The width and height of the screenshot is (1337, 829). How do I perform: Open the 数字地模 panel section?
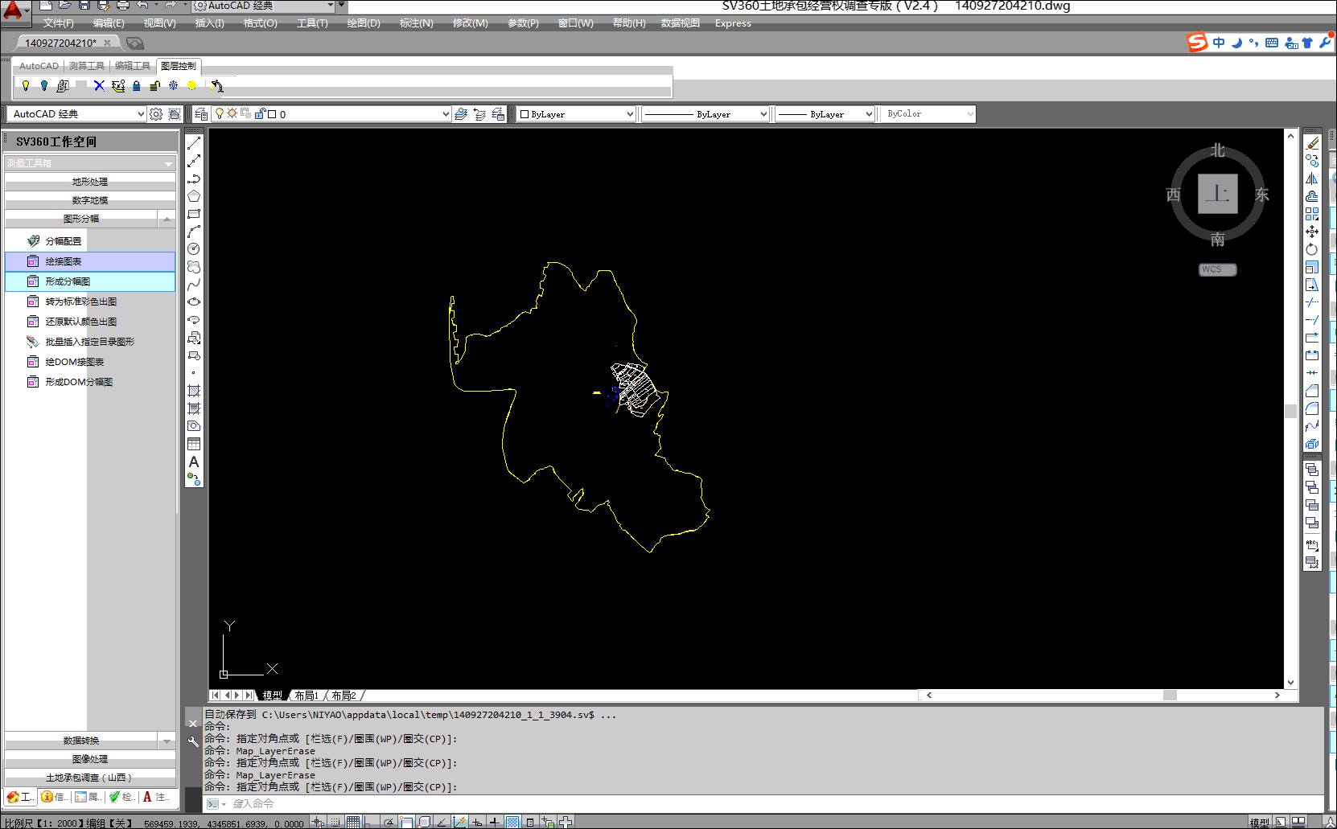[x=89, y=200]
